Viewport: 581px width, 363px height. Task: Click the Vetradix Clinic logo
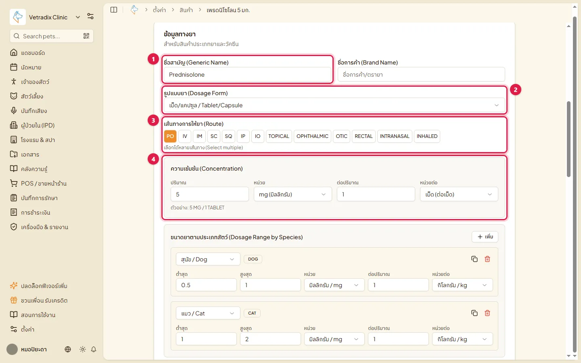(18, 17)
